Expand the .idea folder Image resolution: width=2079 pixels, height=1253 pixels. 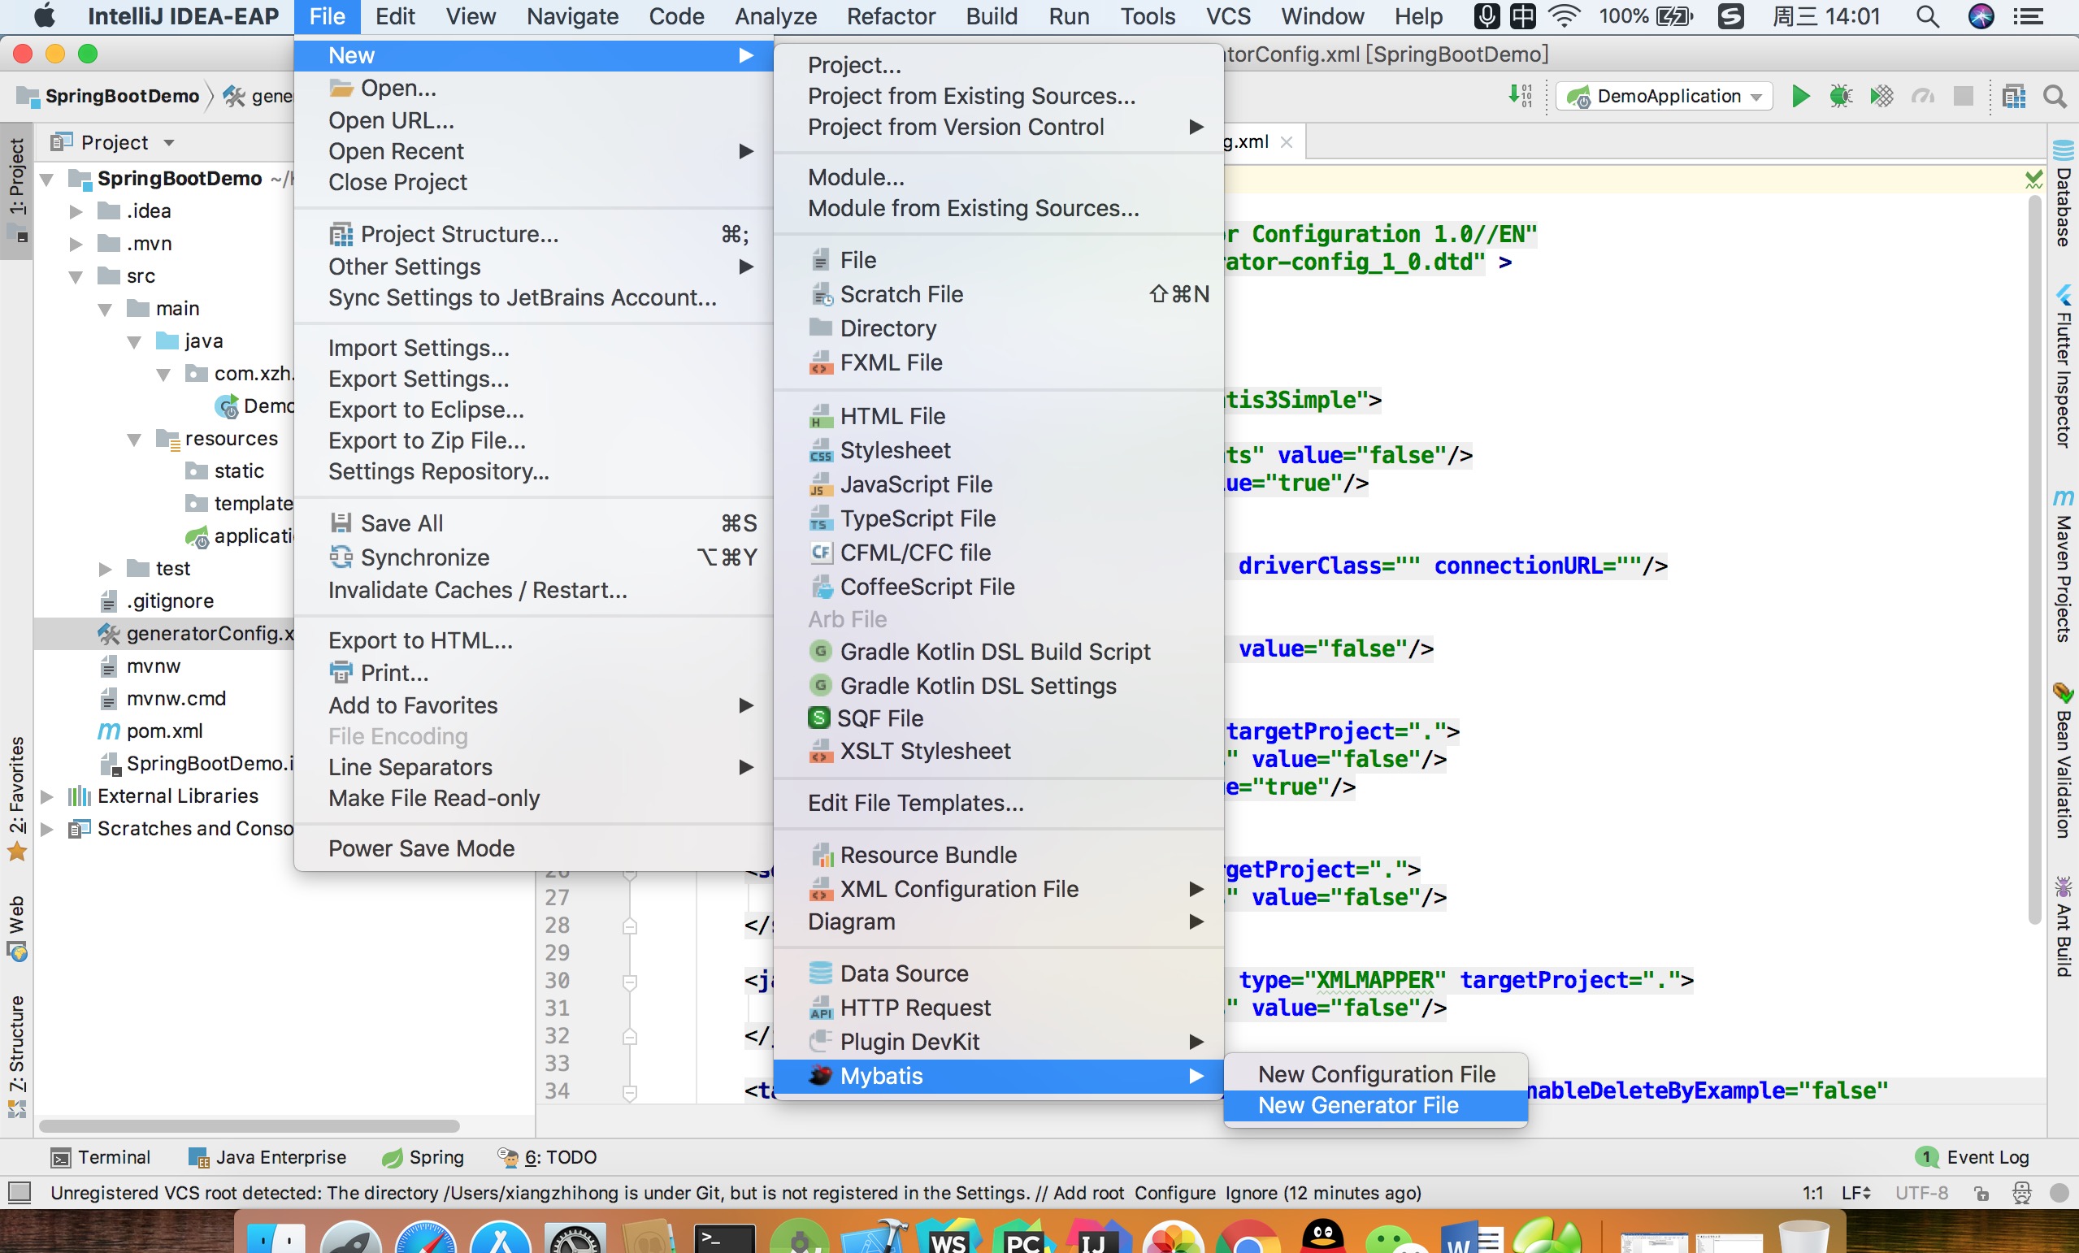(76, 211)
